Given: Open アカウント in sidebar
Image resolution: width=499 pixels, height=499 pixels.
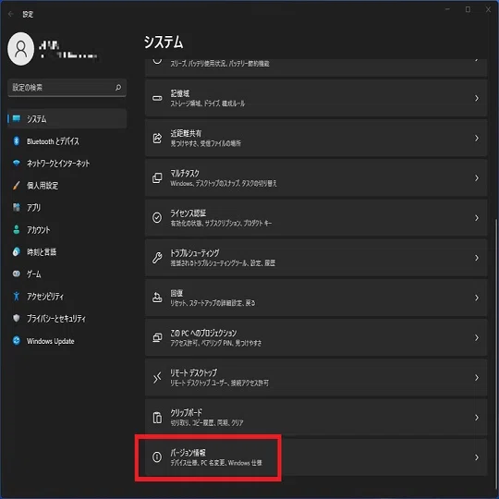Looking at the screenshot, I should [67, 230].
